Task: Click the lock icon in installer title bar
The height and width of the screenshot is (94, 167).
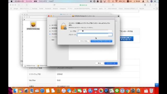Action: [118, 16]
